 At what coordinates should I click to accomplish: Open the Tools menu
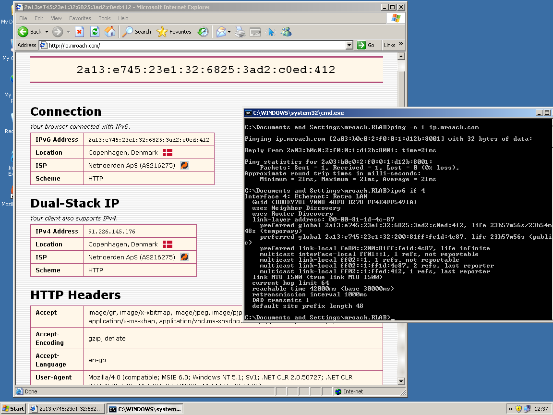click(104, 18)
